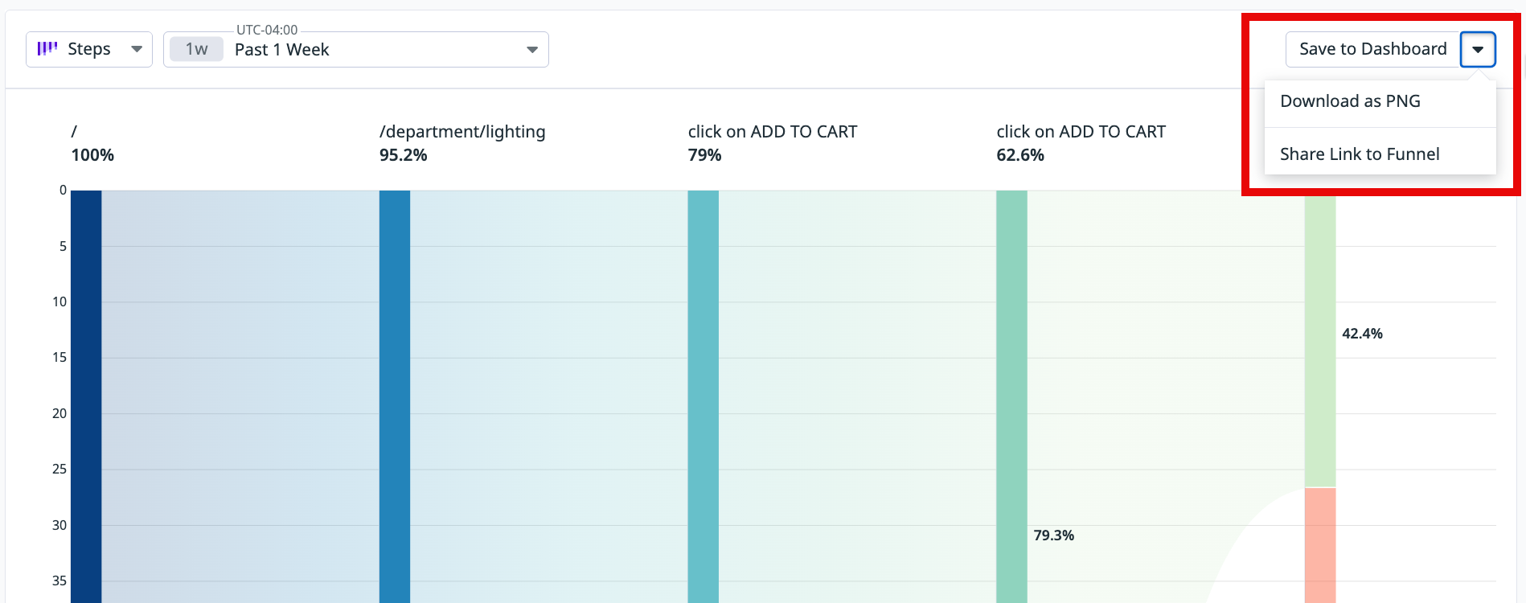This screenshot has width=1526, height=603.
Task: Click the purple Steps bars icon
Action: click(47, 49)
